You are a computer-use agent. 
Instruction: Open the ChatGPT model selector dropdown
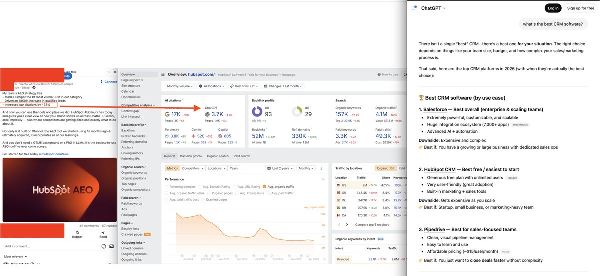[x=434, y=8]
